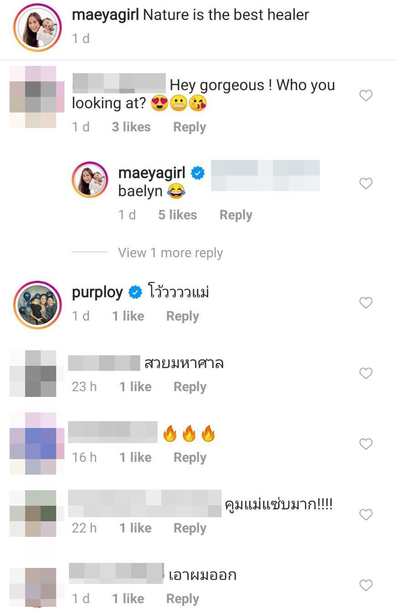Open maeyagirl username in the caption
397x610 pixels.
point(106,15)
